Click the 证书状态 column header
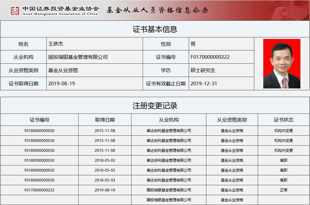 coord(283,120)
